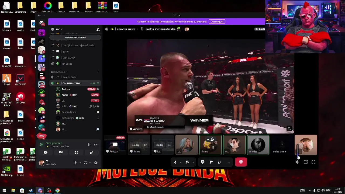345x194 pixels.
Task: Show hidden system tray icons
Action: pos(310,190)
